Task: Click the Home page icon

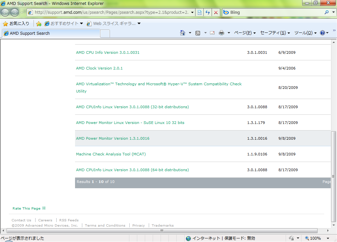Action: click(182, 33)
